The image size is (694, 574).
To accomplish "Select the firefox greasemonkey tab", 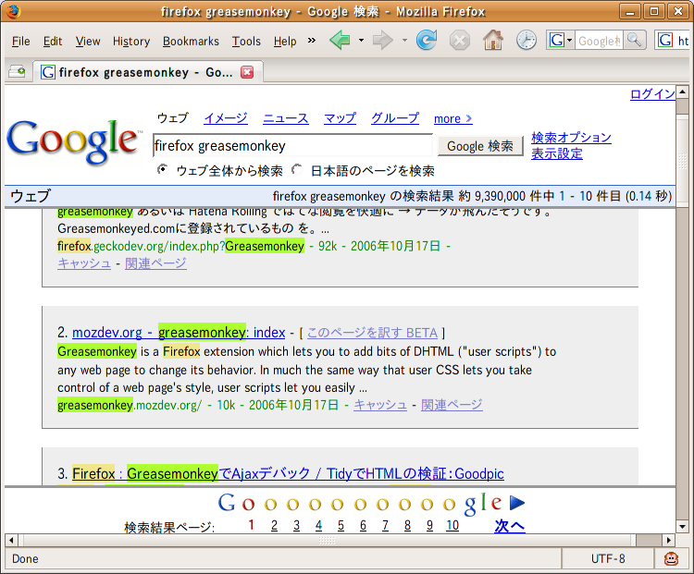I will (x=148, y=72).
